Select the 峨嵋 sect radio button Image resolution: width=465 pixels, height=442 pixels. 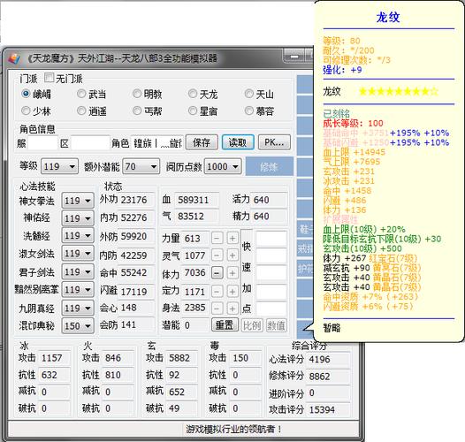(x=26, y=94)
